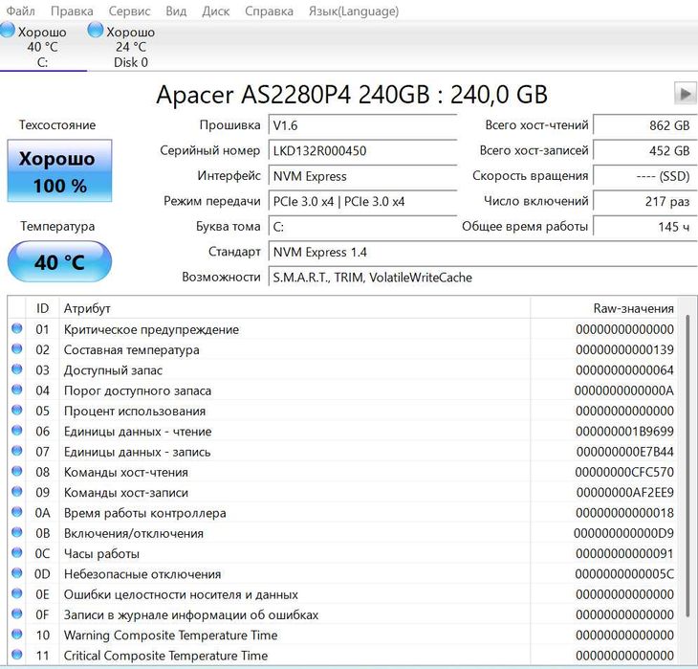Click the ID column header

pyautogui.click(x=42, y=308)
